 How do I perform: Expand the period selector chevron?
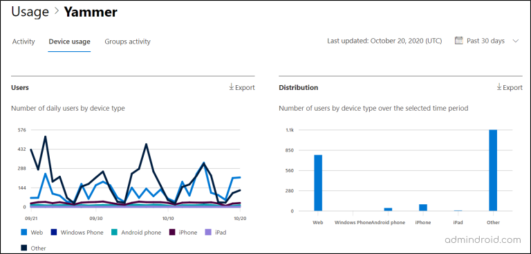click(x=516, y=41)
